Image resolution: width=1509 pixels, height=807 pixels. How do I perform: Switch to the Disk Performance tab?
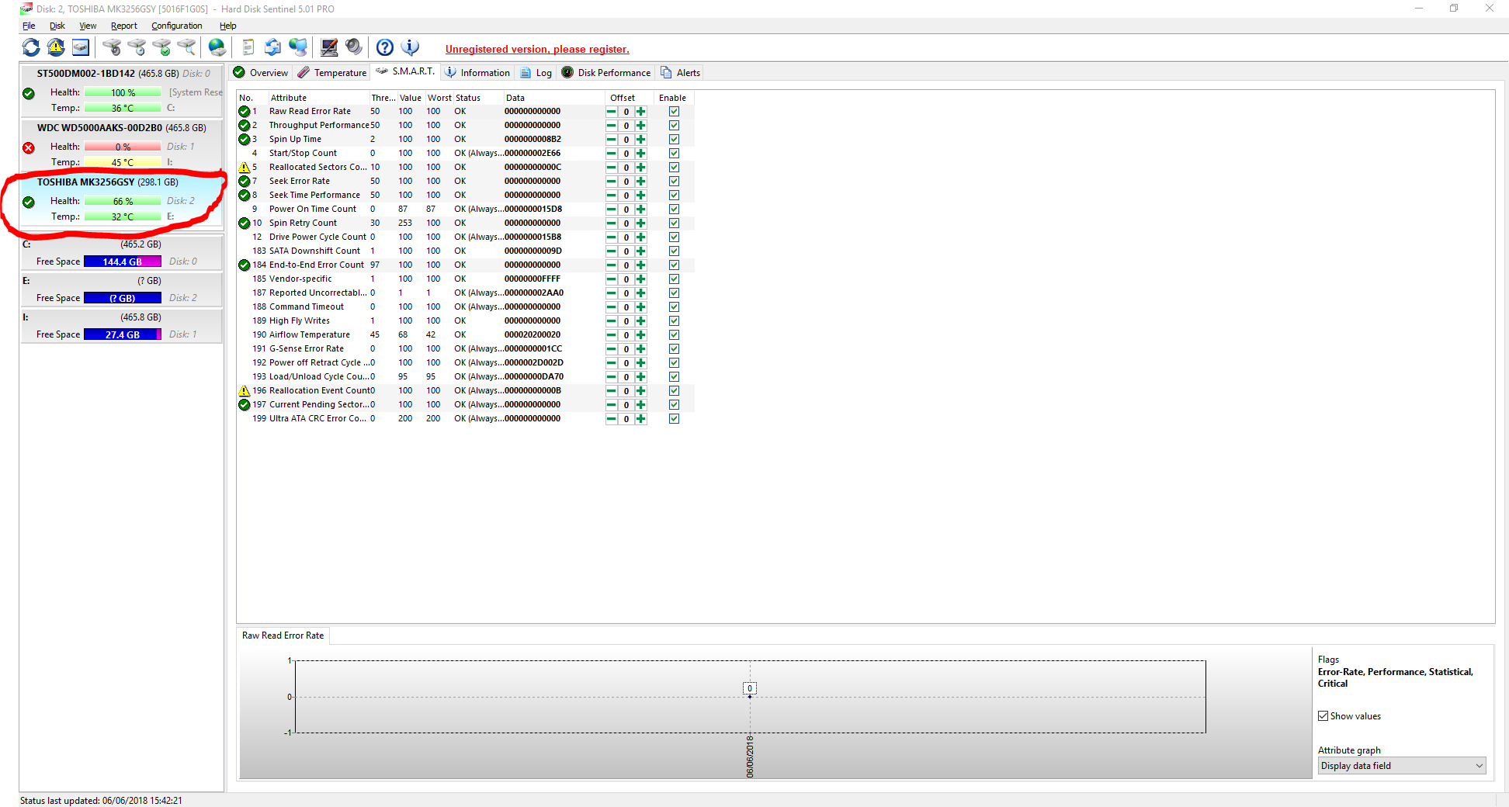pyautogui.click(x=606, y=73)
